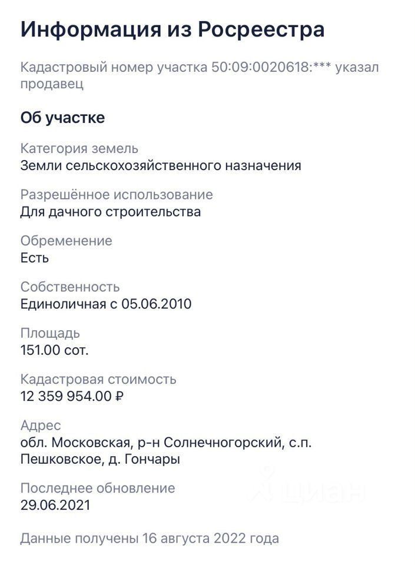Select last update date 29.06.2021
Screen dimensions: 415x565
[55, 505]
